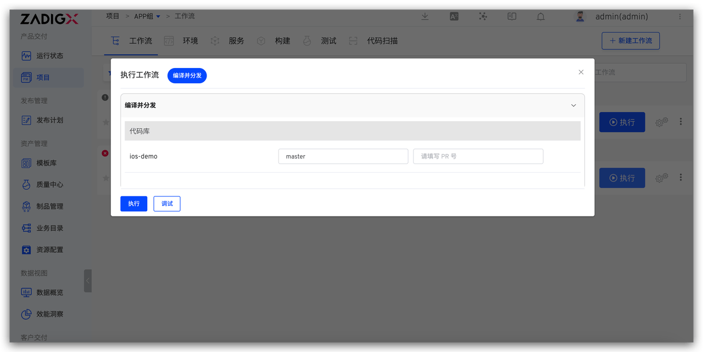Click the download icon in top bar

pos(425,16)
